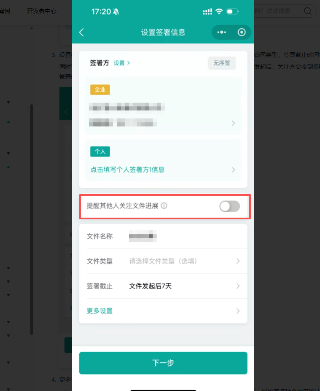
Task: Click the 下一步 button
Action: [163, 363]
